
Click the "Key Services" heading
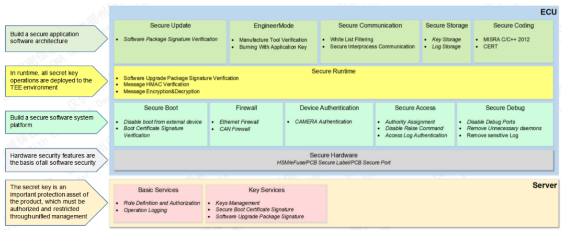[266, 190]
